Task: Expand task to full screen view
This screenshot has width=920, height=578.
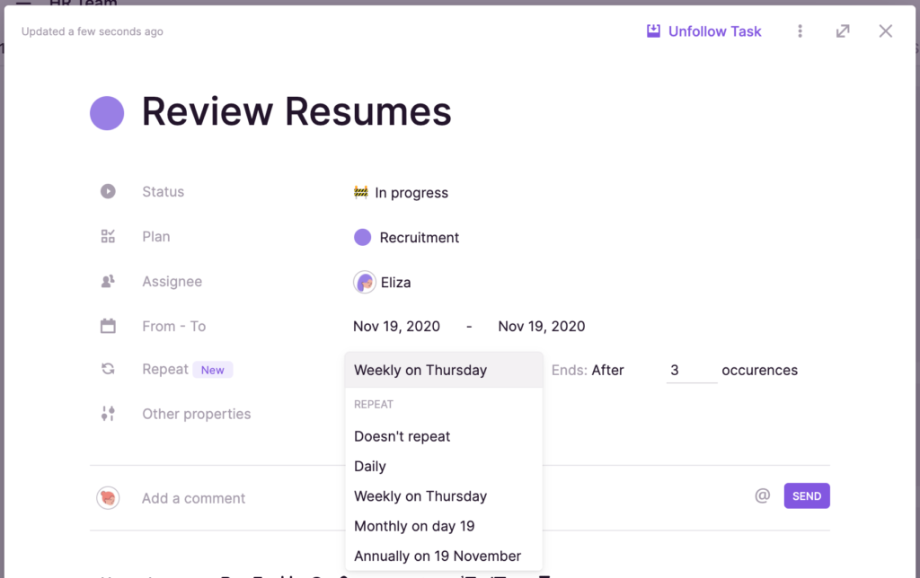Action: 843,31
